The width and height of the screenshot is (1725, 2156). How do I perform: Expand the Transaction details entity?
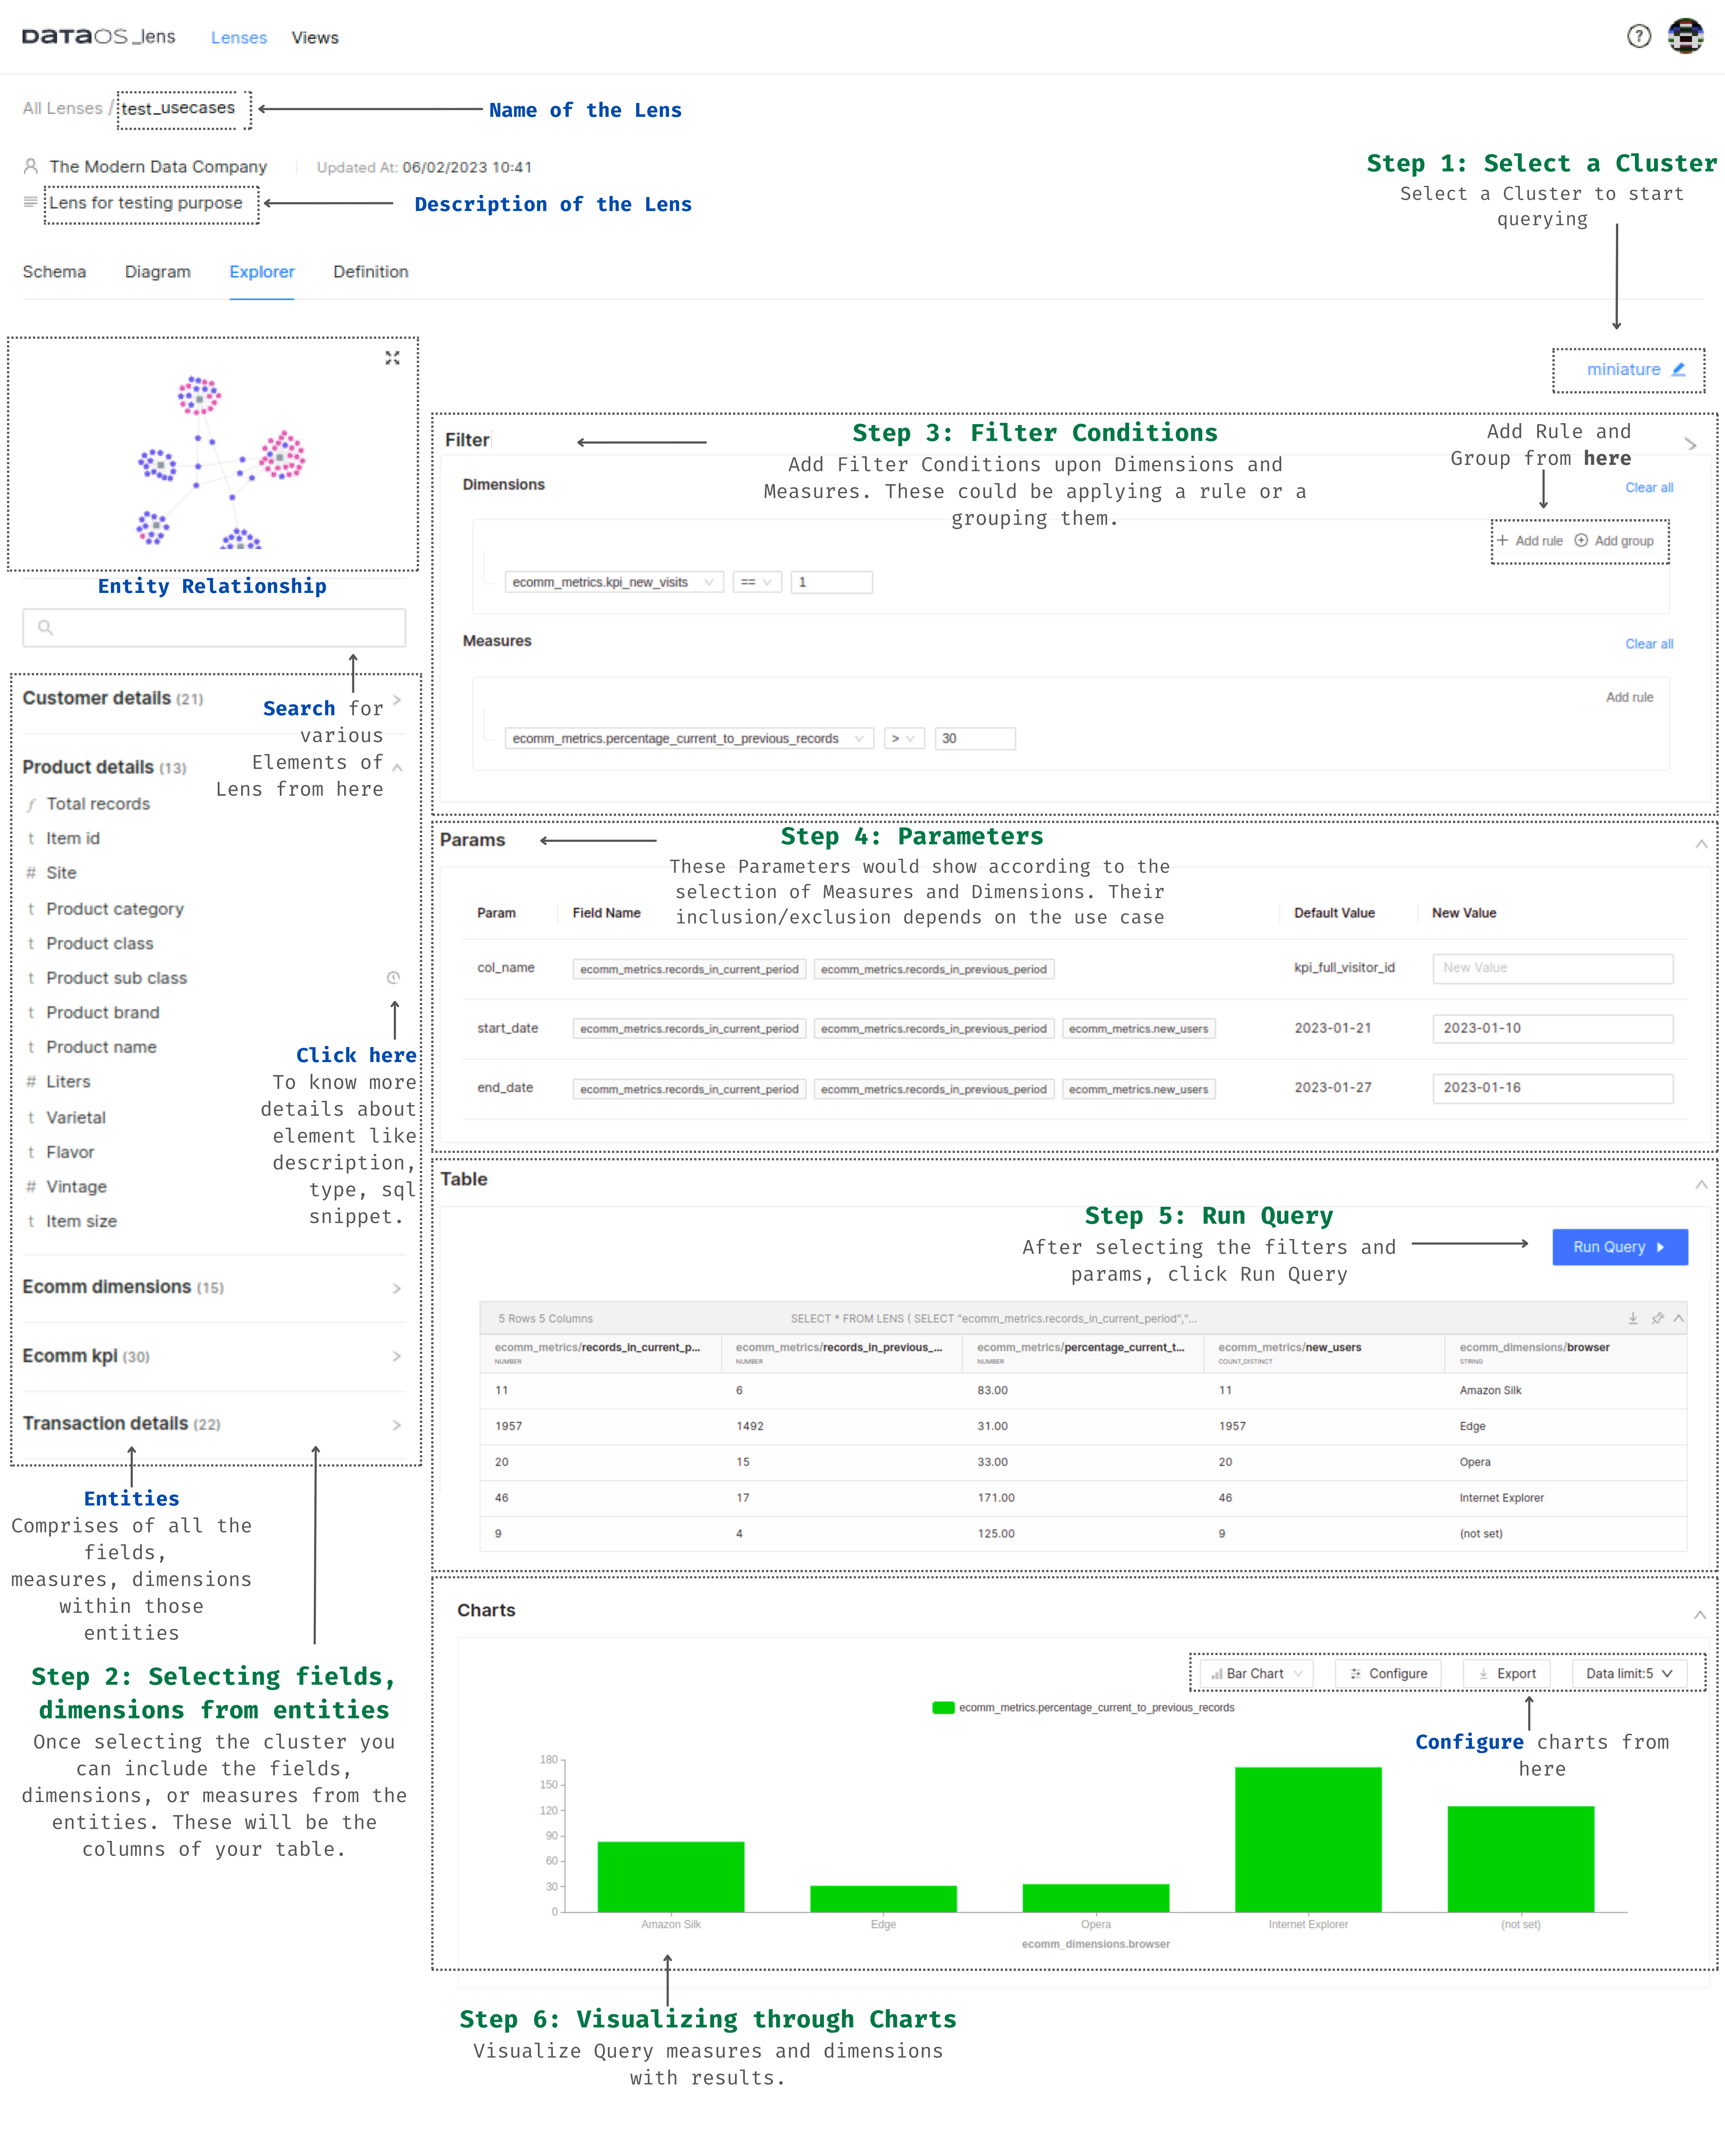397,1425
